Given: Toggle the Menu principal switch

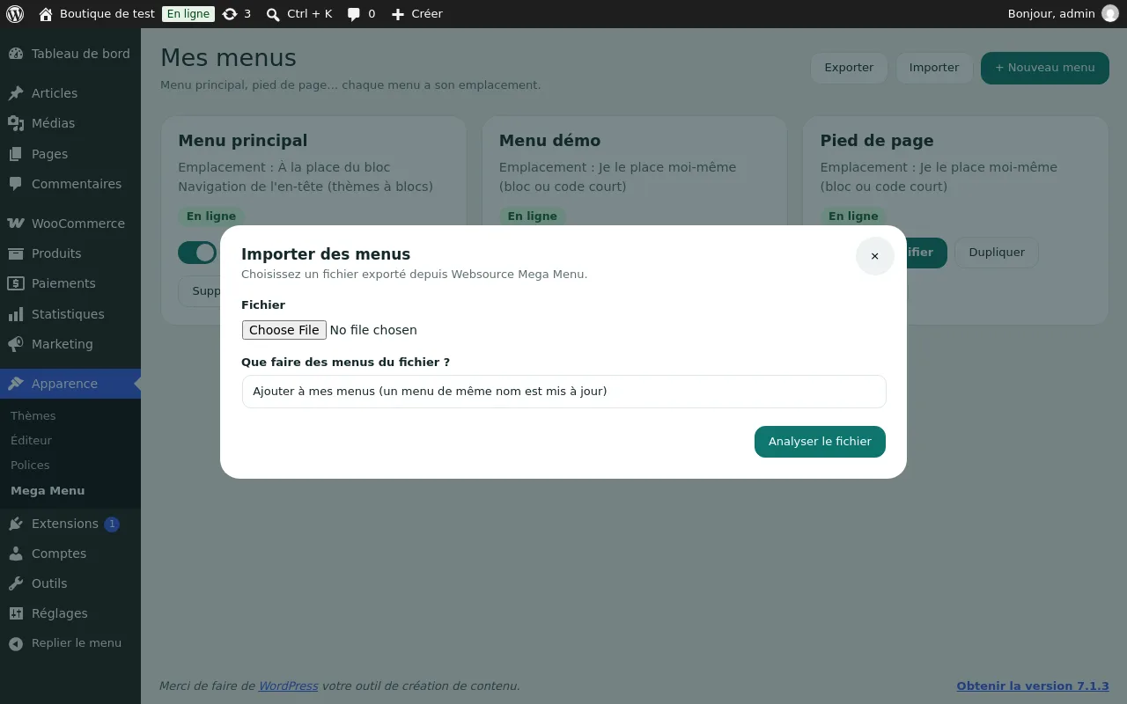Looking at the screenshot, I should click(x=197, y=253).
